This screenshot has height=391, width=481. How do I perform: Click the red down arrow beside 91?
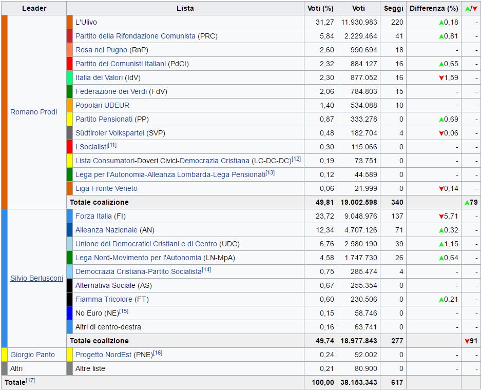(x=467, y=341)
